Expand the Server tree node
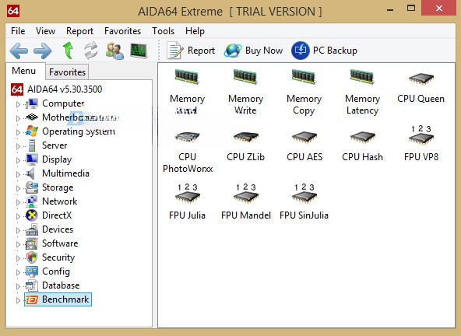 point(18,146)
